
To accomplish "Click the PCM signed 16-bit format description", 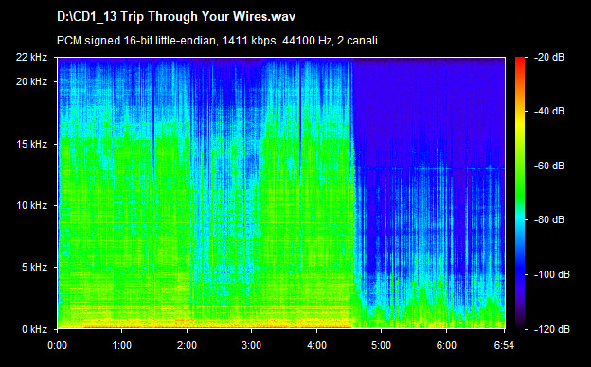I will [217, 41].
